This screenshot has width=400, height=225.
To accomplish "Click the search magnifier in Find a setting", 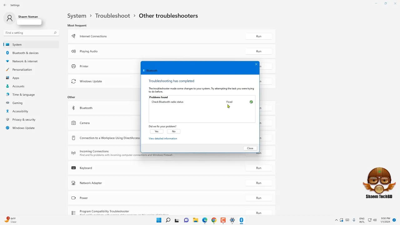I will click(x=55, y=32).
